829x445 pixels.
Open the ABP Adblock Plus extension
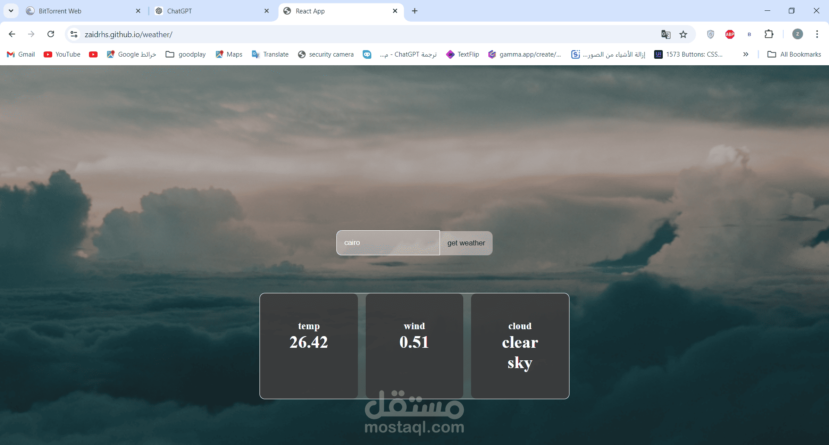tap(730, 34)
